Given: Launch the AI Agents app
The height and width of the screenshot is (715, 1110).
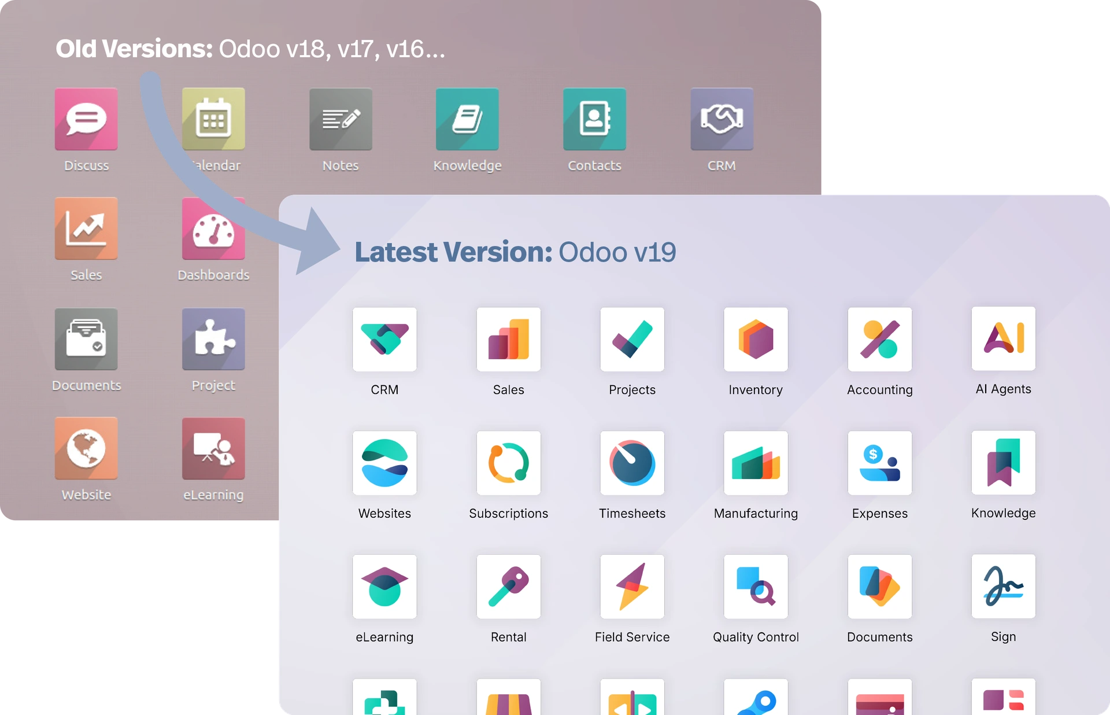Looking at the screenshot, I should (1003, 338).
